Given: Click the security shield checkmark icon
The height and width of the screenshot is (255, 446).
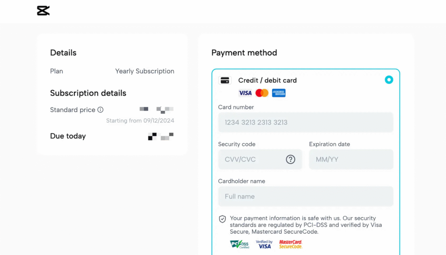Looking at the screenshot, I should 222,219.
